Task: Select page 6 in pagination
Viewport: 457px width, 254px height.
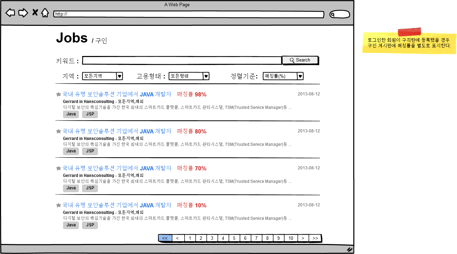Action: pyautogui.click(x=245, y=238)
